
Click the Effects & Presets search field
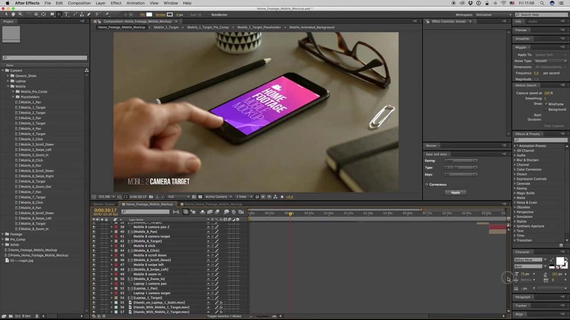click(x=541, y=140)
